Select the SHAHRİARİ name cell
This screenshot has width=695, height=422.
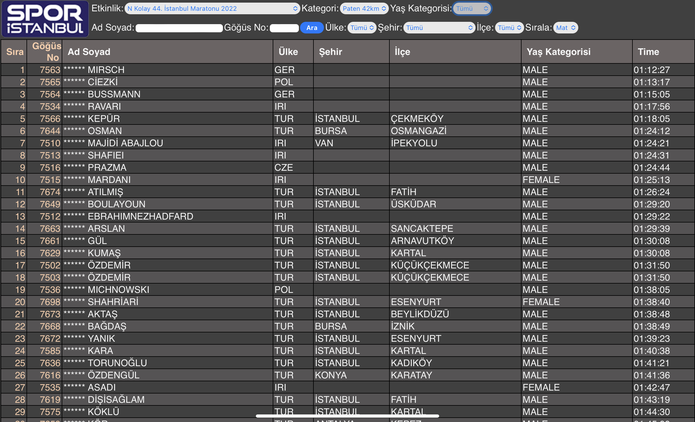click(167, 302)
